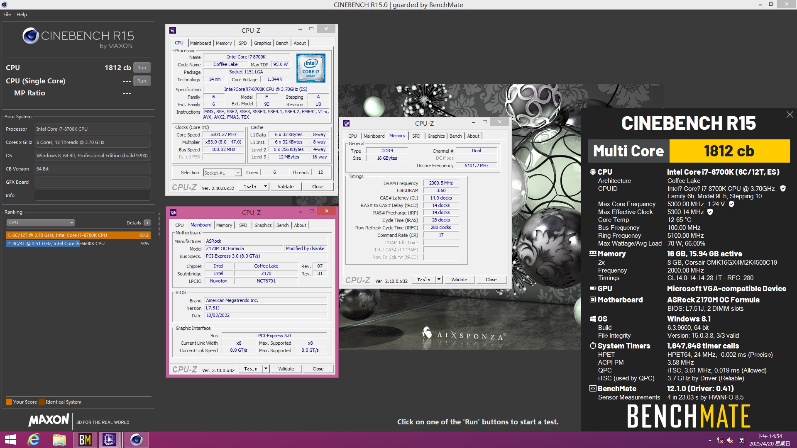Select Graphics tab in pink Mainboard CPU-Z window
Viewport: 797px width, 448px height.
tap(263, 225)
